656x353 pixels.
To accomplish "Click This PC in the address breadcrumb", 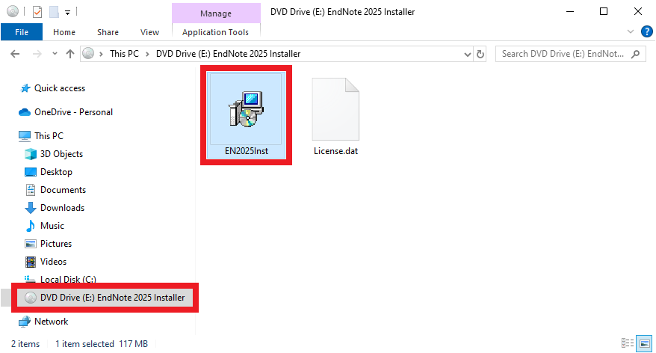I will coord(124,54).
